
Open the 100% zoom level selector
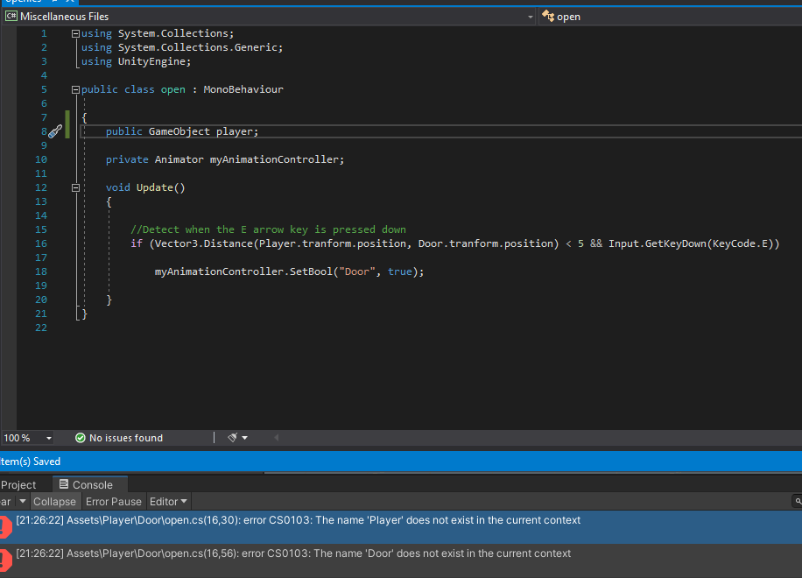coord(26,438)
